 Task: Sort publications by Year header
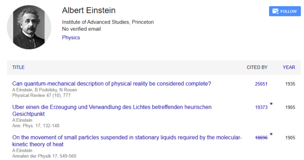coord(289,67)
